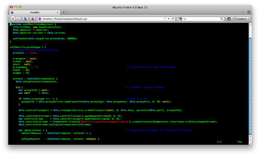
Task: Click the purple FireSSH toolbar icon
Action: (x=33, y=19)
